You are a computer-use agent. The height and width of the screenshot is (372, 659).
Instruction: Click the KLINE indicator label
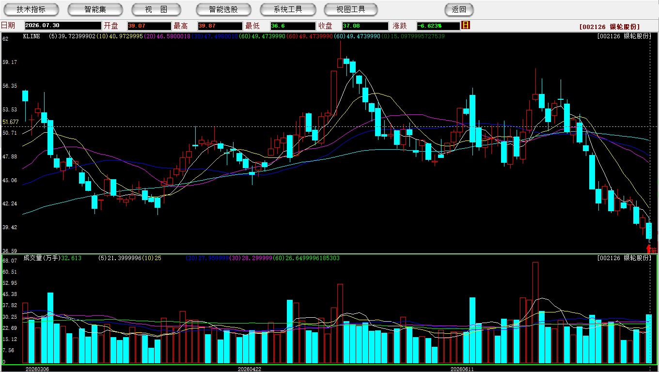pos(31,36)
